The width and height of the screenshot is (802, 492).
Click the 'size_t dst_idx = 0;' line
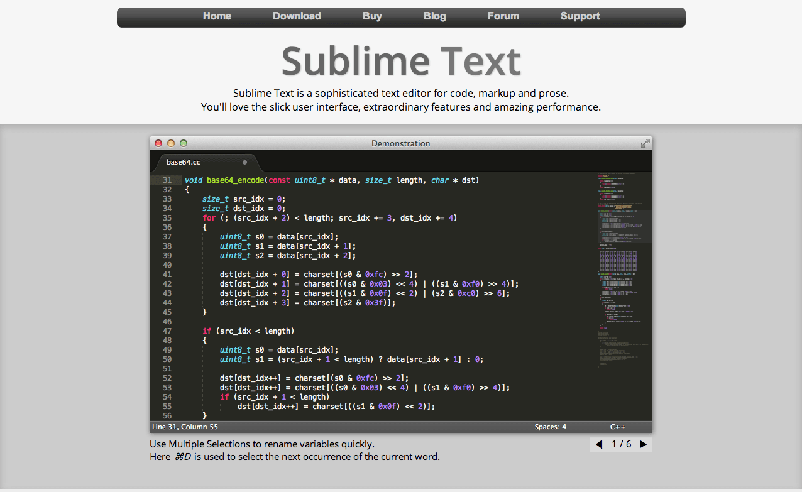click(x=244, y=209)
